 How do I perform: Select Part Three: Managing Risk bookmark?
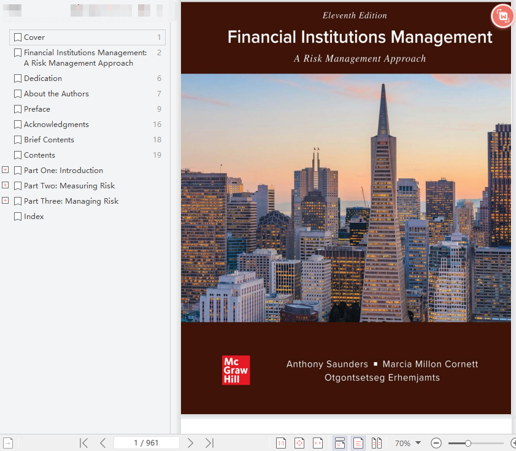[x=71, y=201]
